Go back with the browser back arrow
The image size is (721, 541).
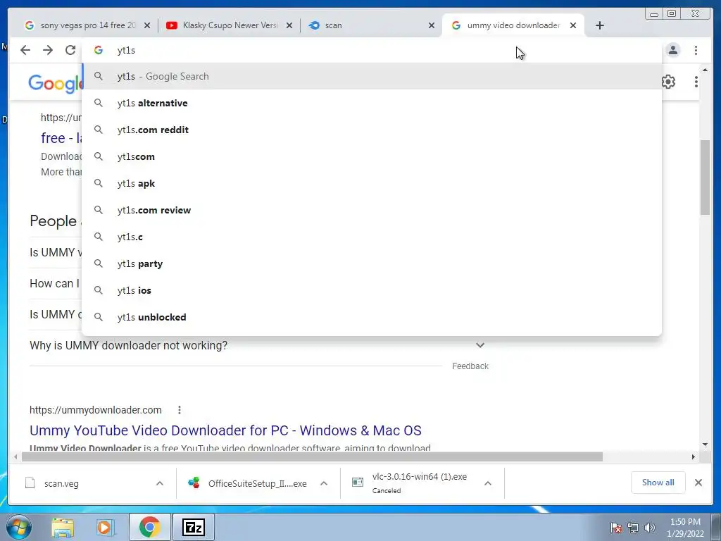pyautogui.click(x=25, y=50)
